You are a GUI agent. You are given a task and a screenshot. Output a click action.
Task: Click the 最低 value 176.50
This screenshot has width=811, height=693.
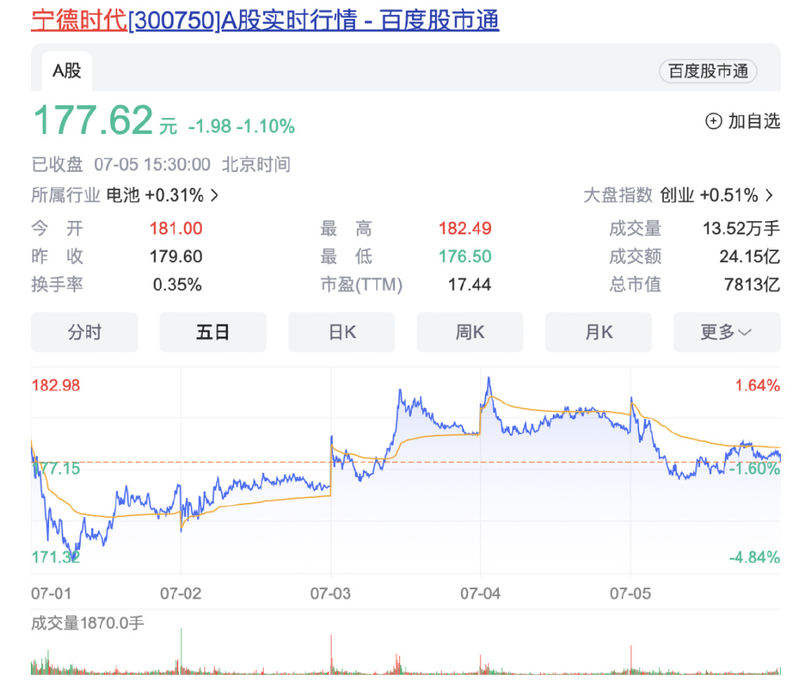[x=465, y=257]
